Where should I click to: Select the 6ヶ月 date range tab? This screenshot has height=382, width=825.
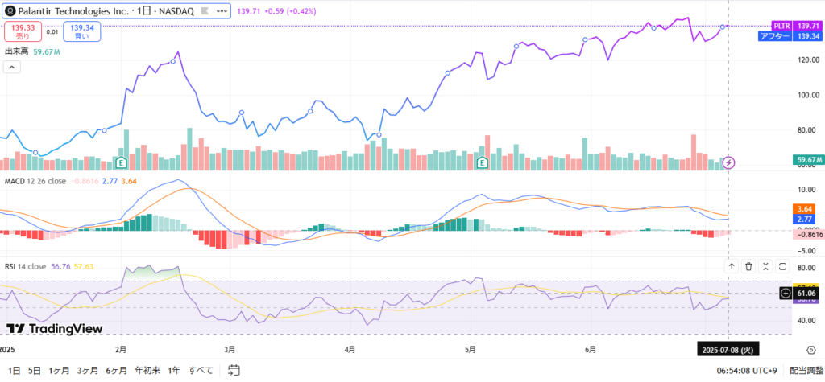[x=116, y=371]
